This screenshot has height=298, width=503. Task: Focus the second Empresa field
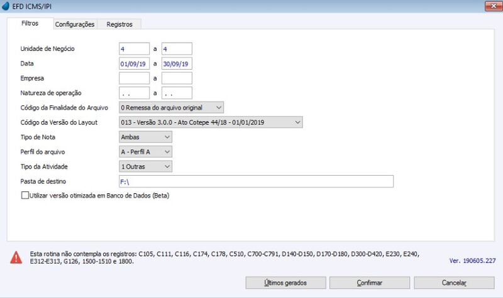[177, 78]
